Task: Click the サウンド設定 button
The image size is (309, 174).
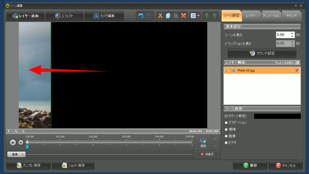Action: pyautogui.click(x=262, y=53)
